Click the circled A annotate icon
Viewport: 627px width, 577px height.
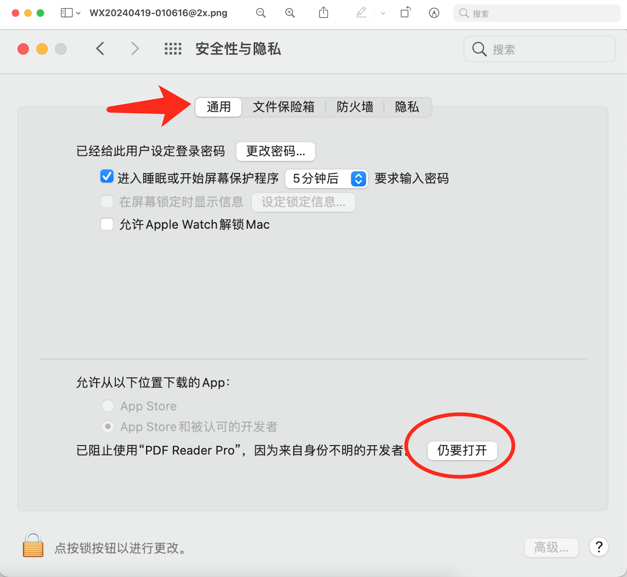tap(434, 13)
